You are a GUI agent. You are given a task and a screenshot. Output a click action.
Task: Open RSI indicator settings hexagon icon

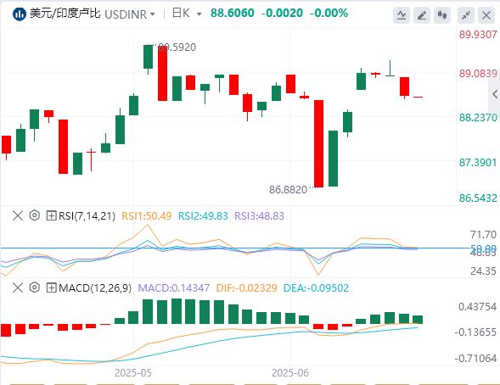[35, 215]
